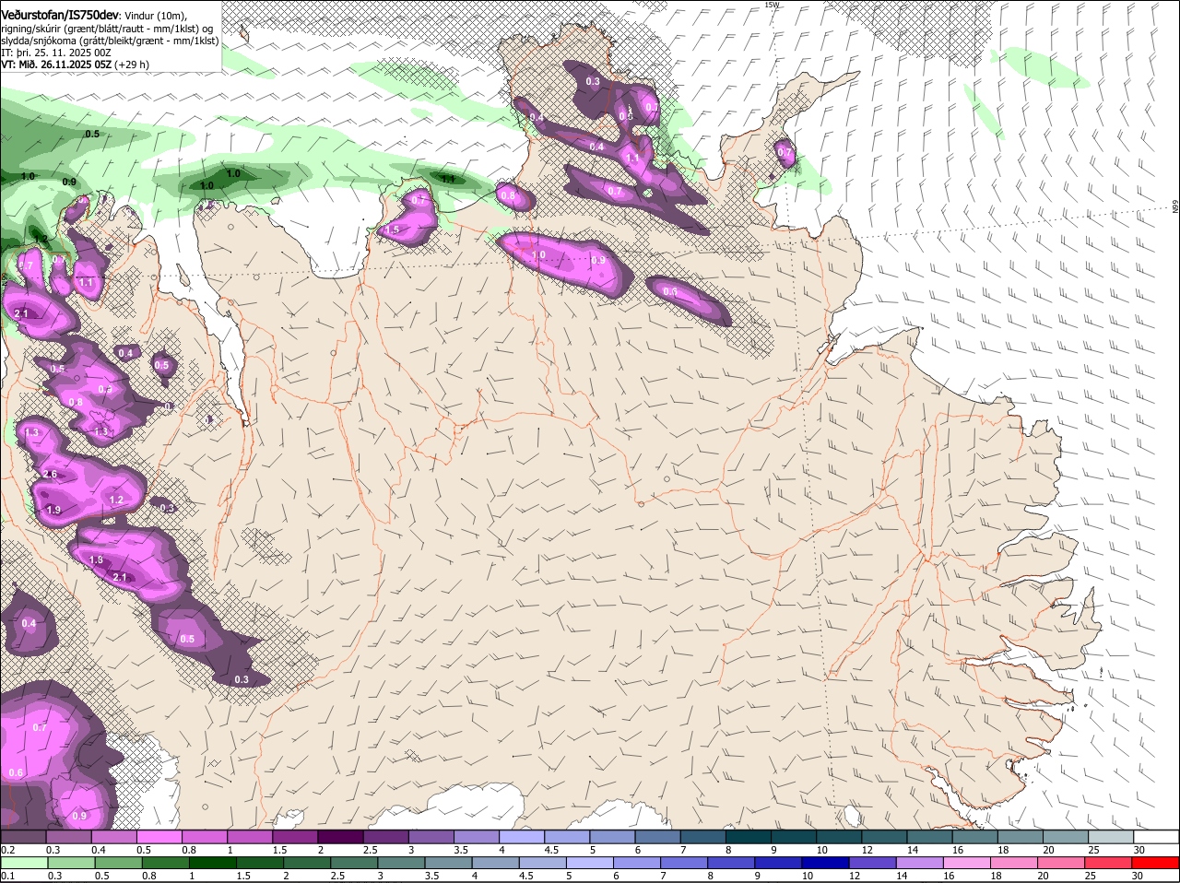The image size is (1180, 883).
Task: Pick lavender snow swatch between 4 and 4.5
Action: point(522,837)
